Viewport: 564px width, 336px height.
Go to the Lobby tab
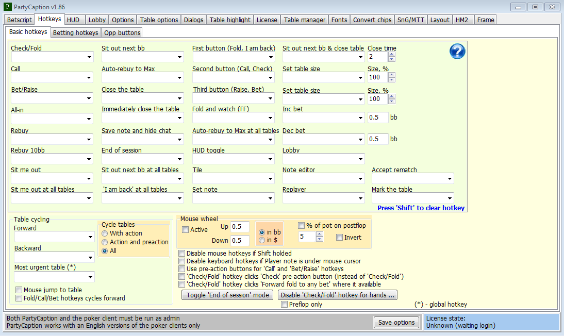[x=97, y=20]
